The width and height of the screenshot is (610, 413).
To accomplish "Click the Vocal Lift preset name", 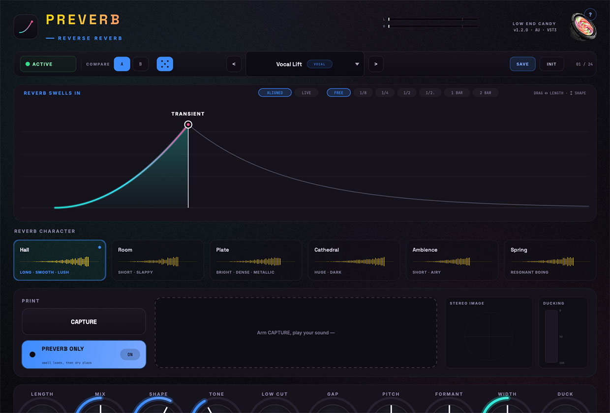I will click(289, 64).
